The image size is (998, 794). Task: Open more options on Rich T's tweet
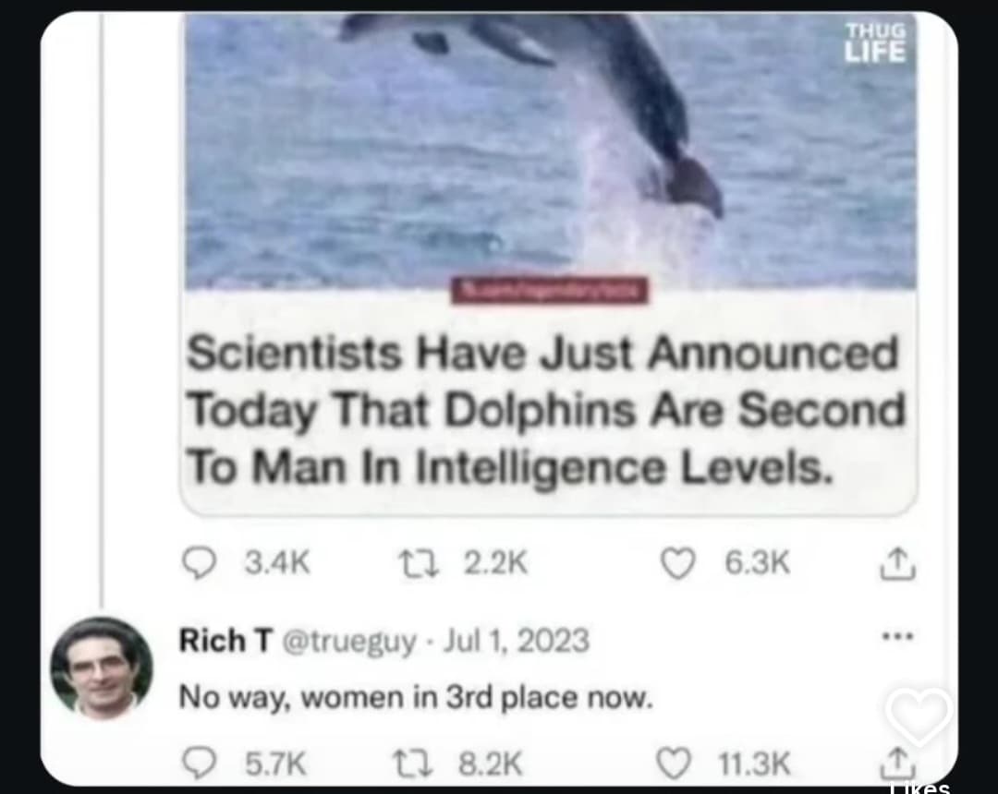(x=898, y=636)
